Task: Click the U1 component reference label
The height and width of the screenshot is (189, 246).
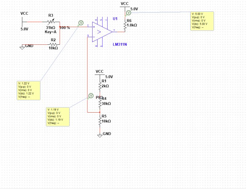Action: (114, 18)
